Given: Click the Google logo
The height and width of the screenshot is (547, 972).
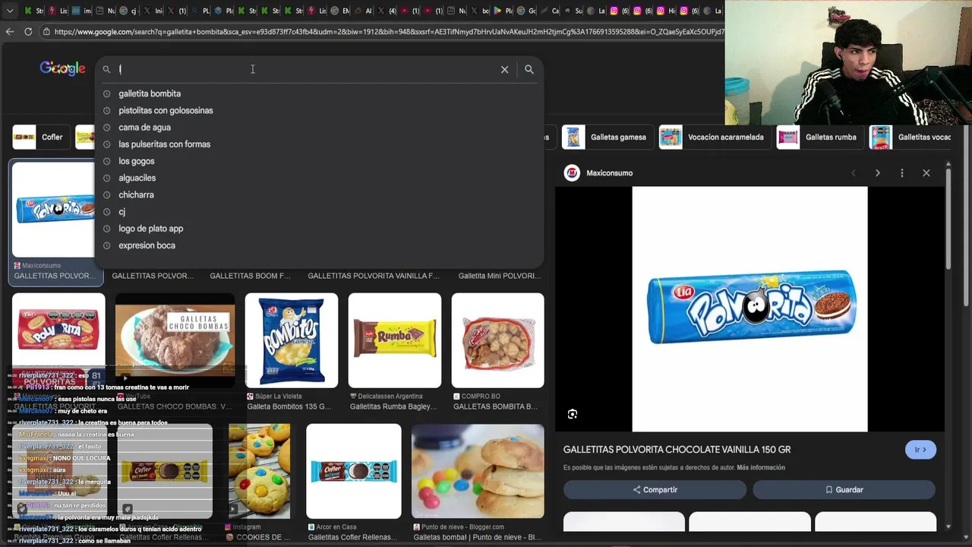Looking at the screenshot, I should pos(62,69).
